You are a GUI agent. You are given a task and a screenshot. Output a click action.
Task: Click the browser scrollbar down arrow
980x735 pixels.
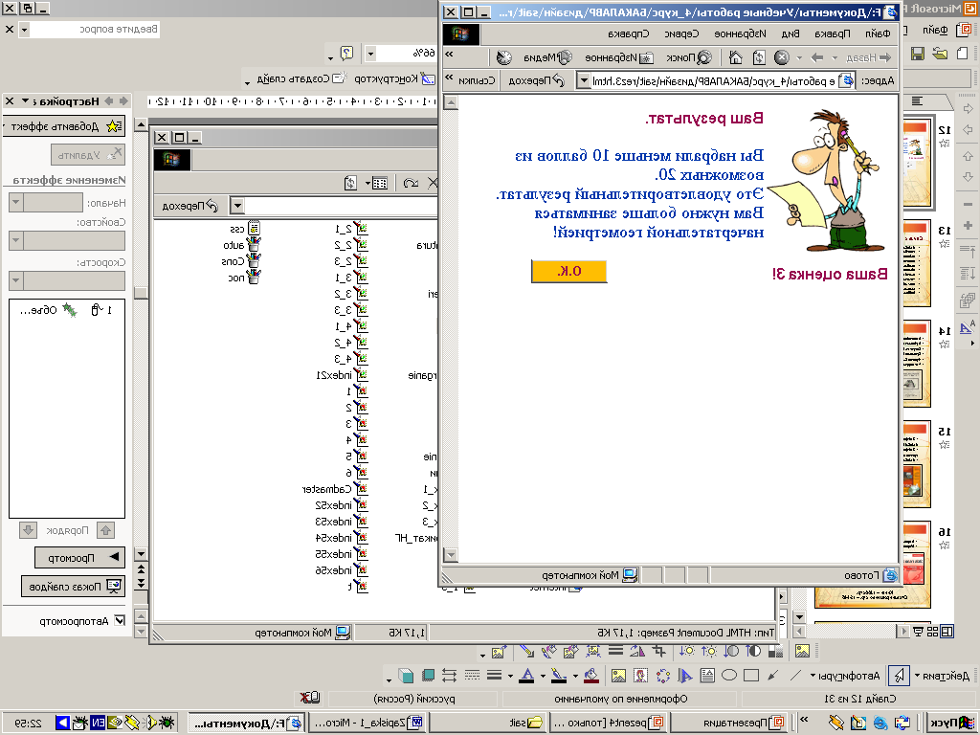click(450, 554)
